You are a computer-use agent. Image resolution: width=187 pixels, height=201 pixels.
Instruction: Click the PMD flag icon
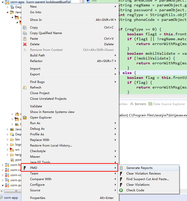point(25,168)
